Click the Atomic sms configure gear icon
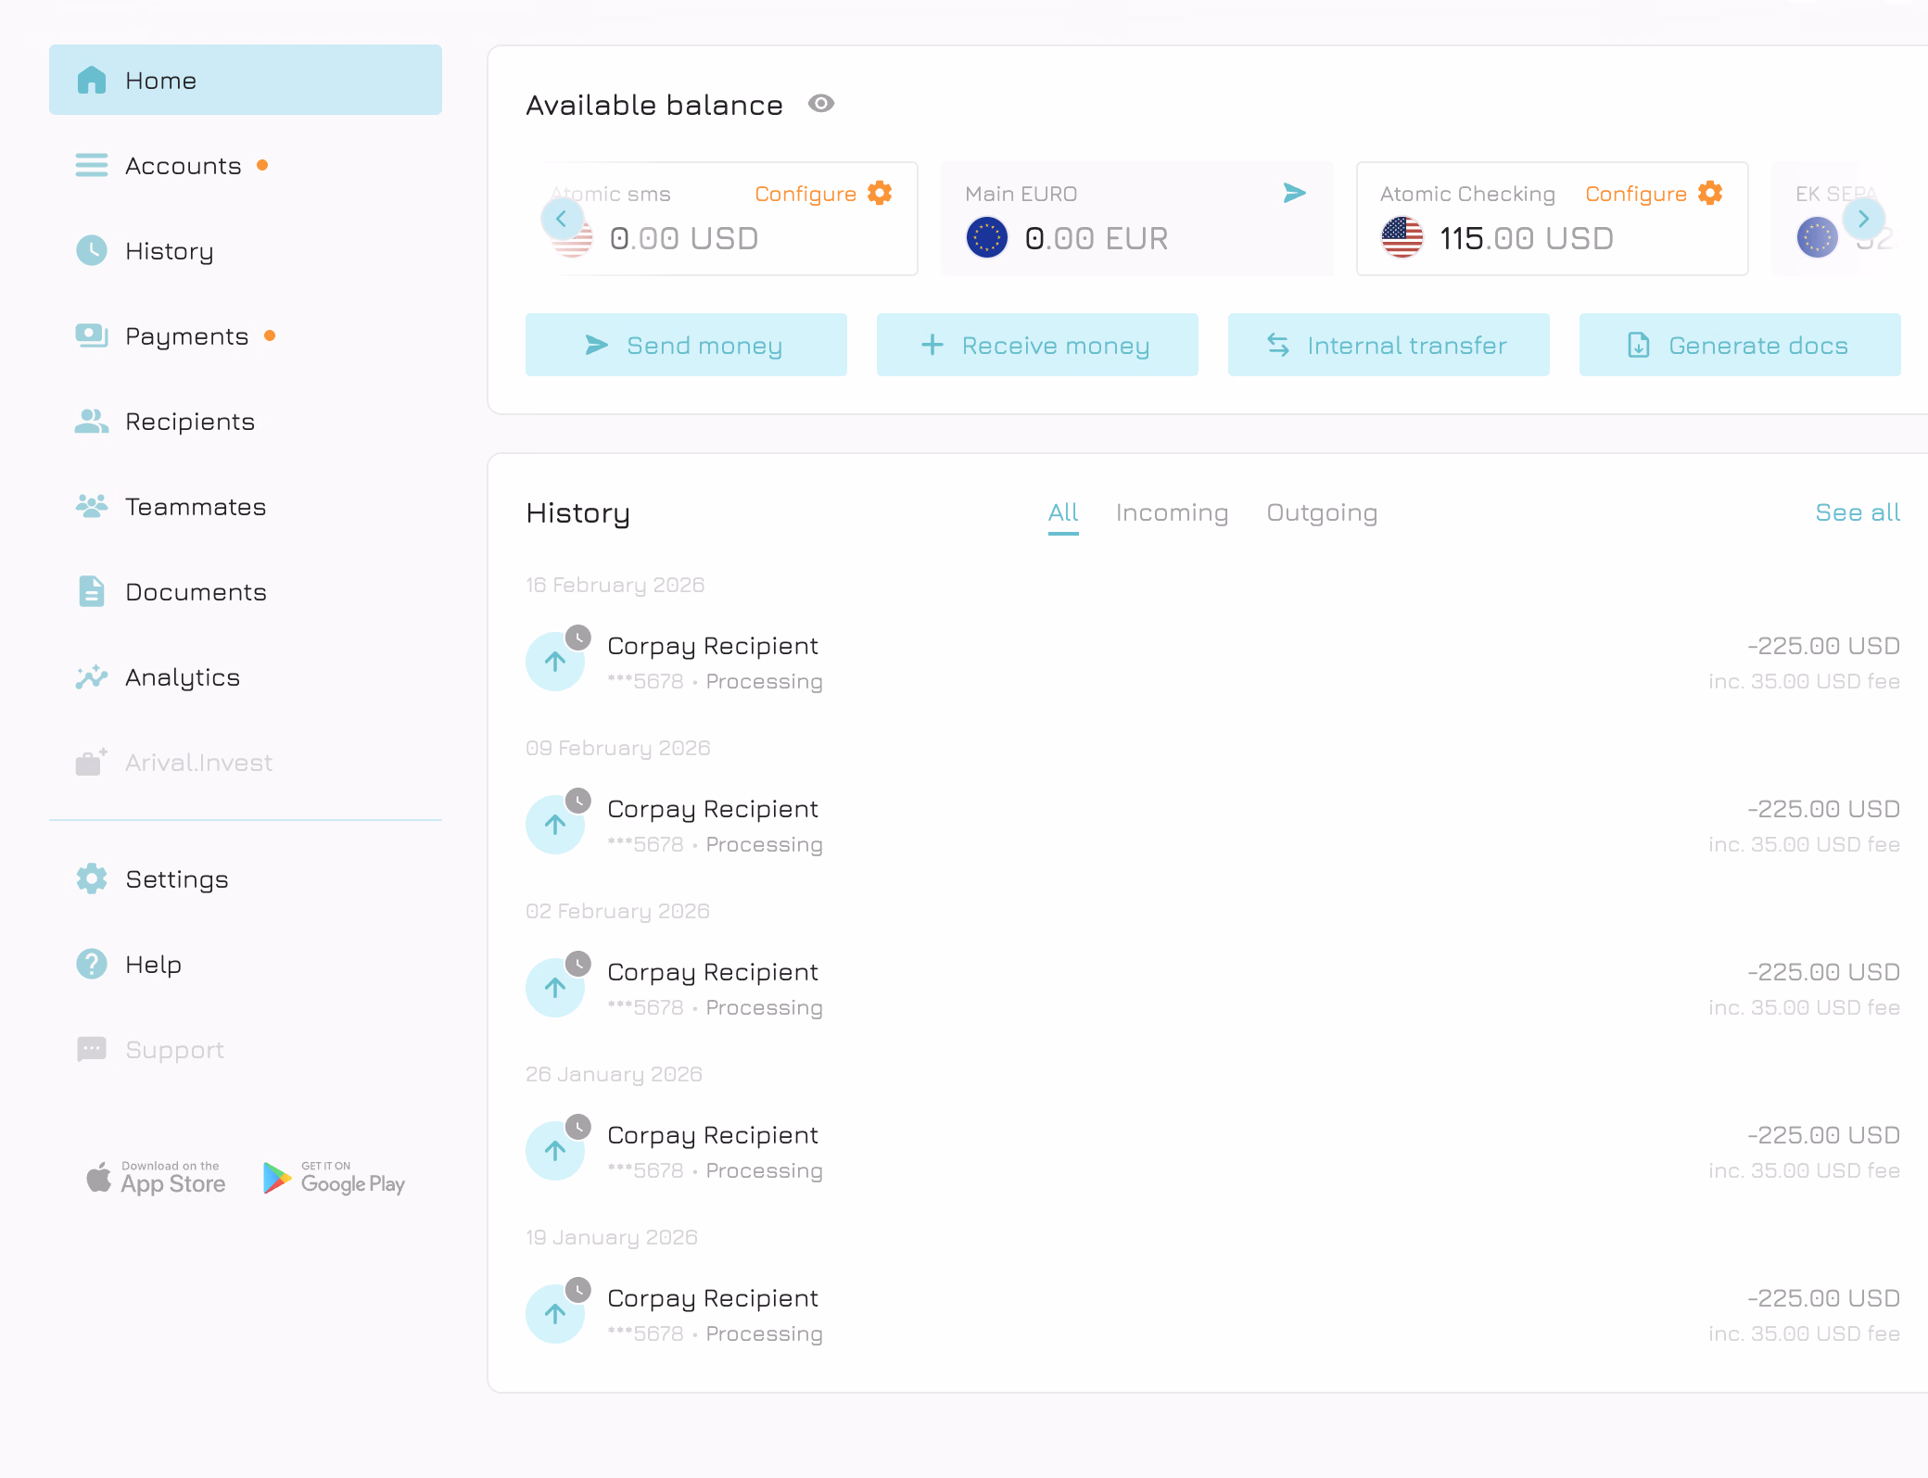Image resolution: width=1928 pixels, height=1478 pixels. (880, 193)
